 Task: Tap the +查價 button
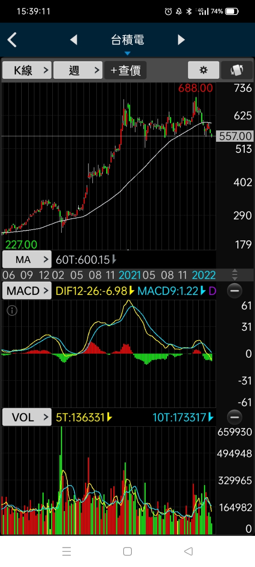(126, 70)
